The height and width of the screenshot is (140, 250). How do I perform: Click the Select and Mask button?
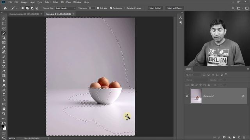pos(175,8)
